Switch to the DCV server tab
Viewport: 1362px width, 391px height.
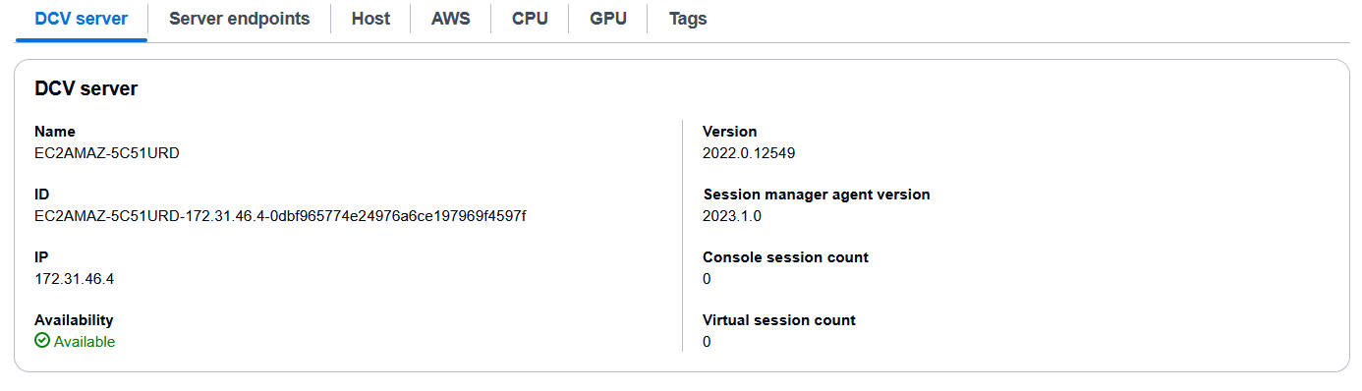point(81,19)
